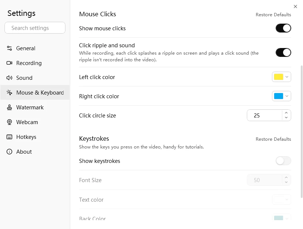
Task: Click the 'Show mouse clicks' label
Action: point(102,28)
